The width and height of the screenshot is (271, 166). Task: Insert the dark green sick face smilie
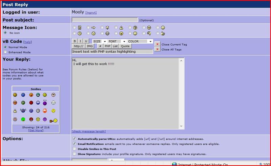click(23, 103)
